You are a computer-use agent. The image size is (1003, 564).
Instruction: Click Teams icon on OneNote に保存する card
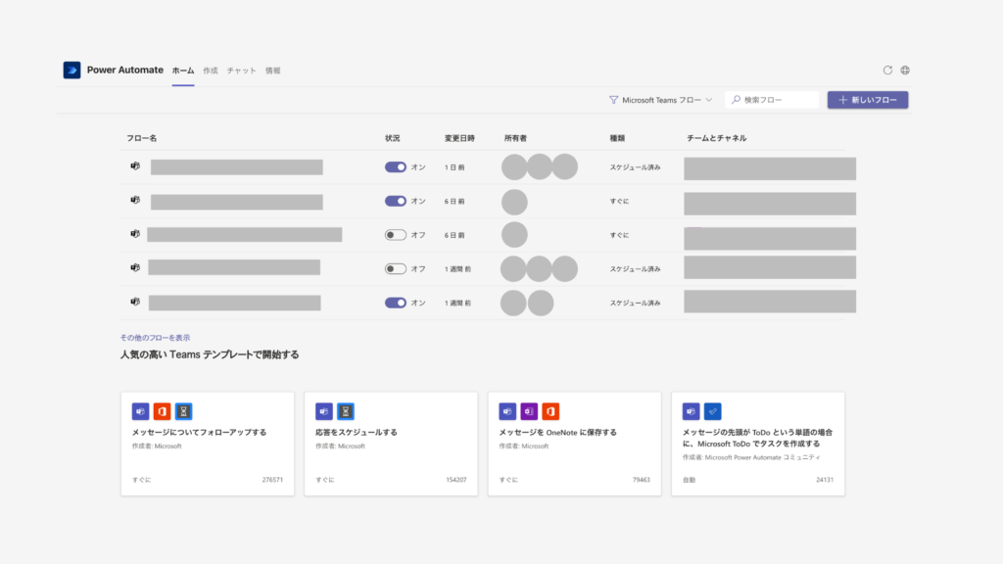[507, 411]
